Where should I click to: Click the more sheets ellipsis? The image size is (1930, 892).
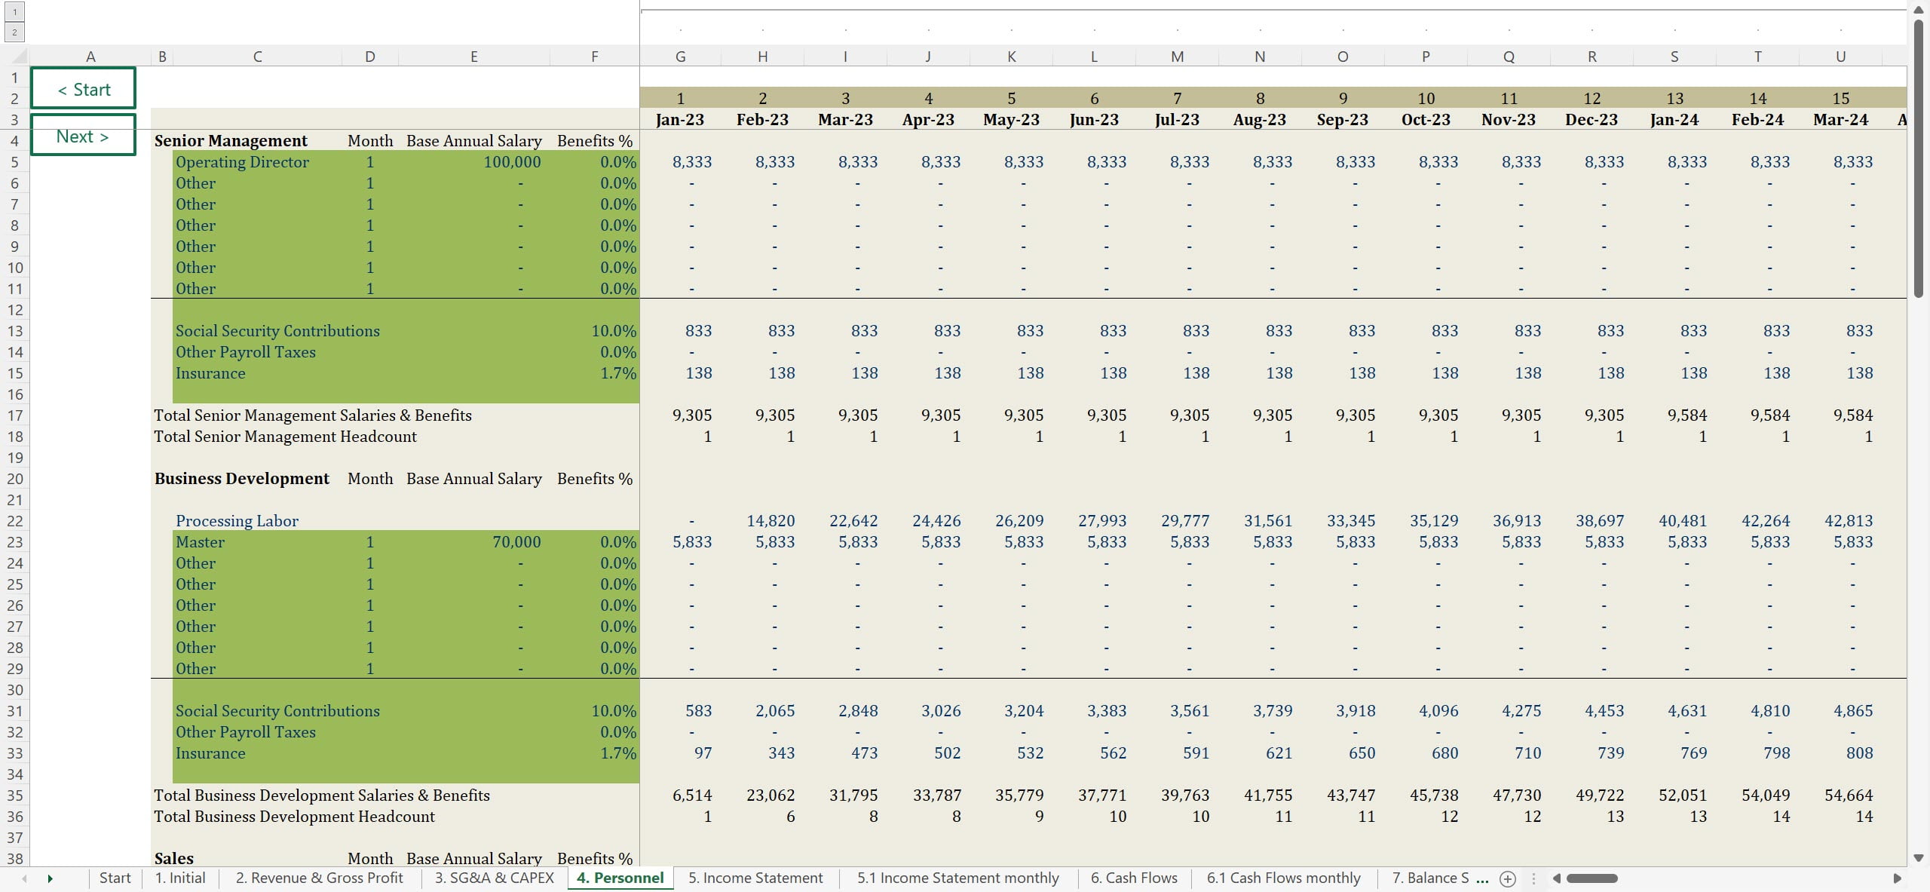click(1482, 878)
